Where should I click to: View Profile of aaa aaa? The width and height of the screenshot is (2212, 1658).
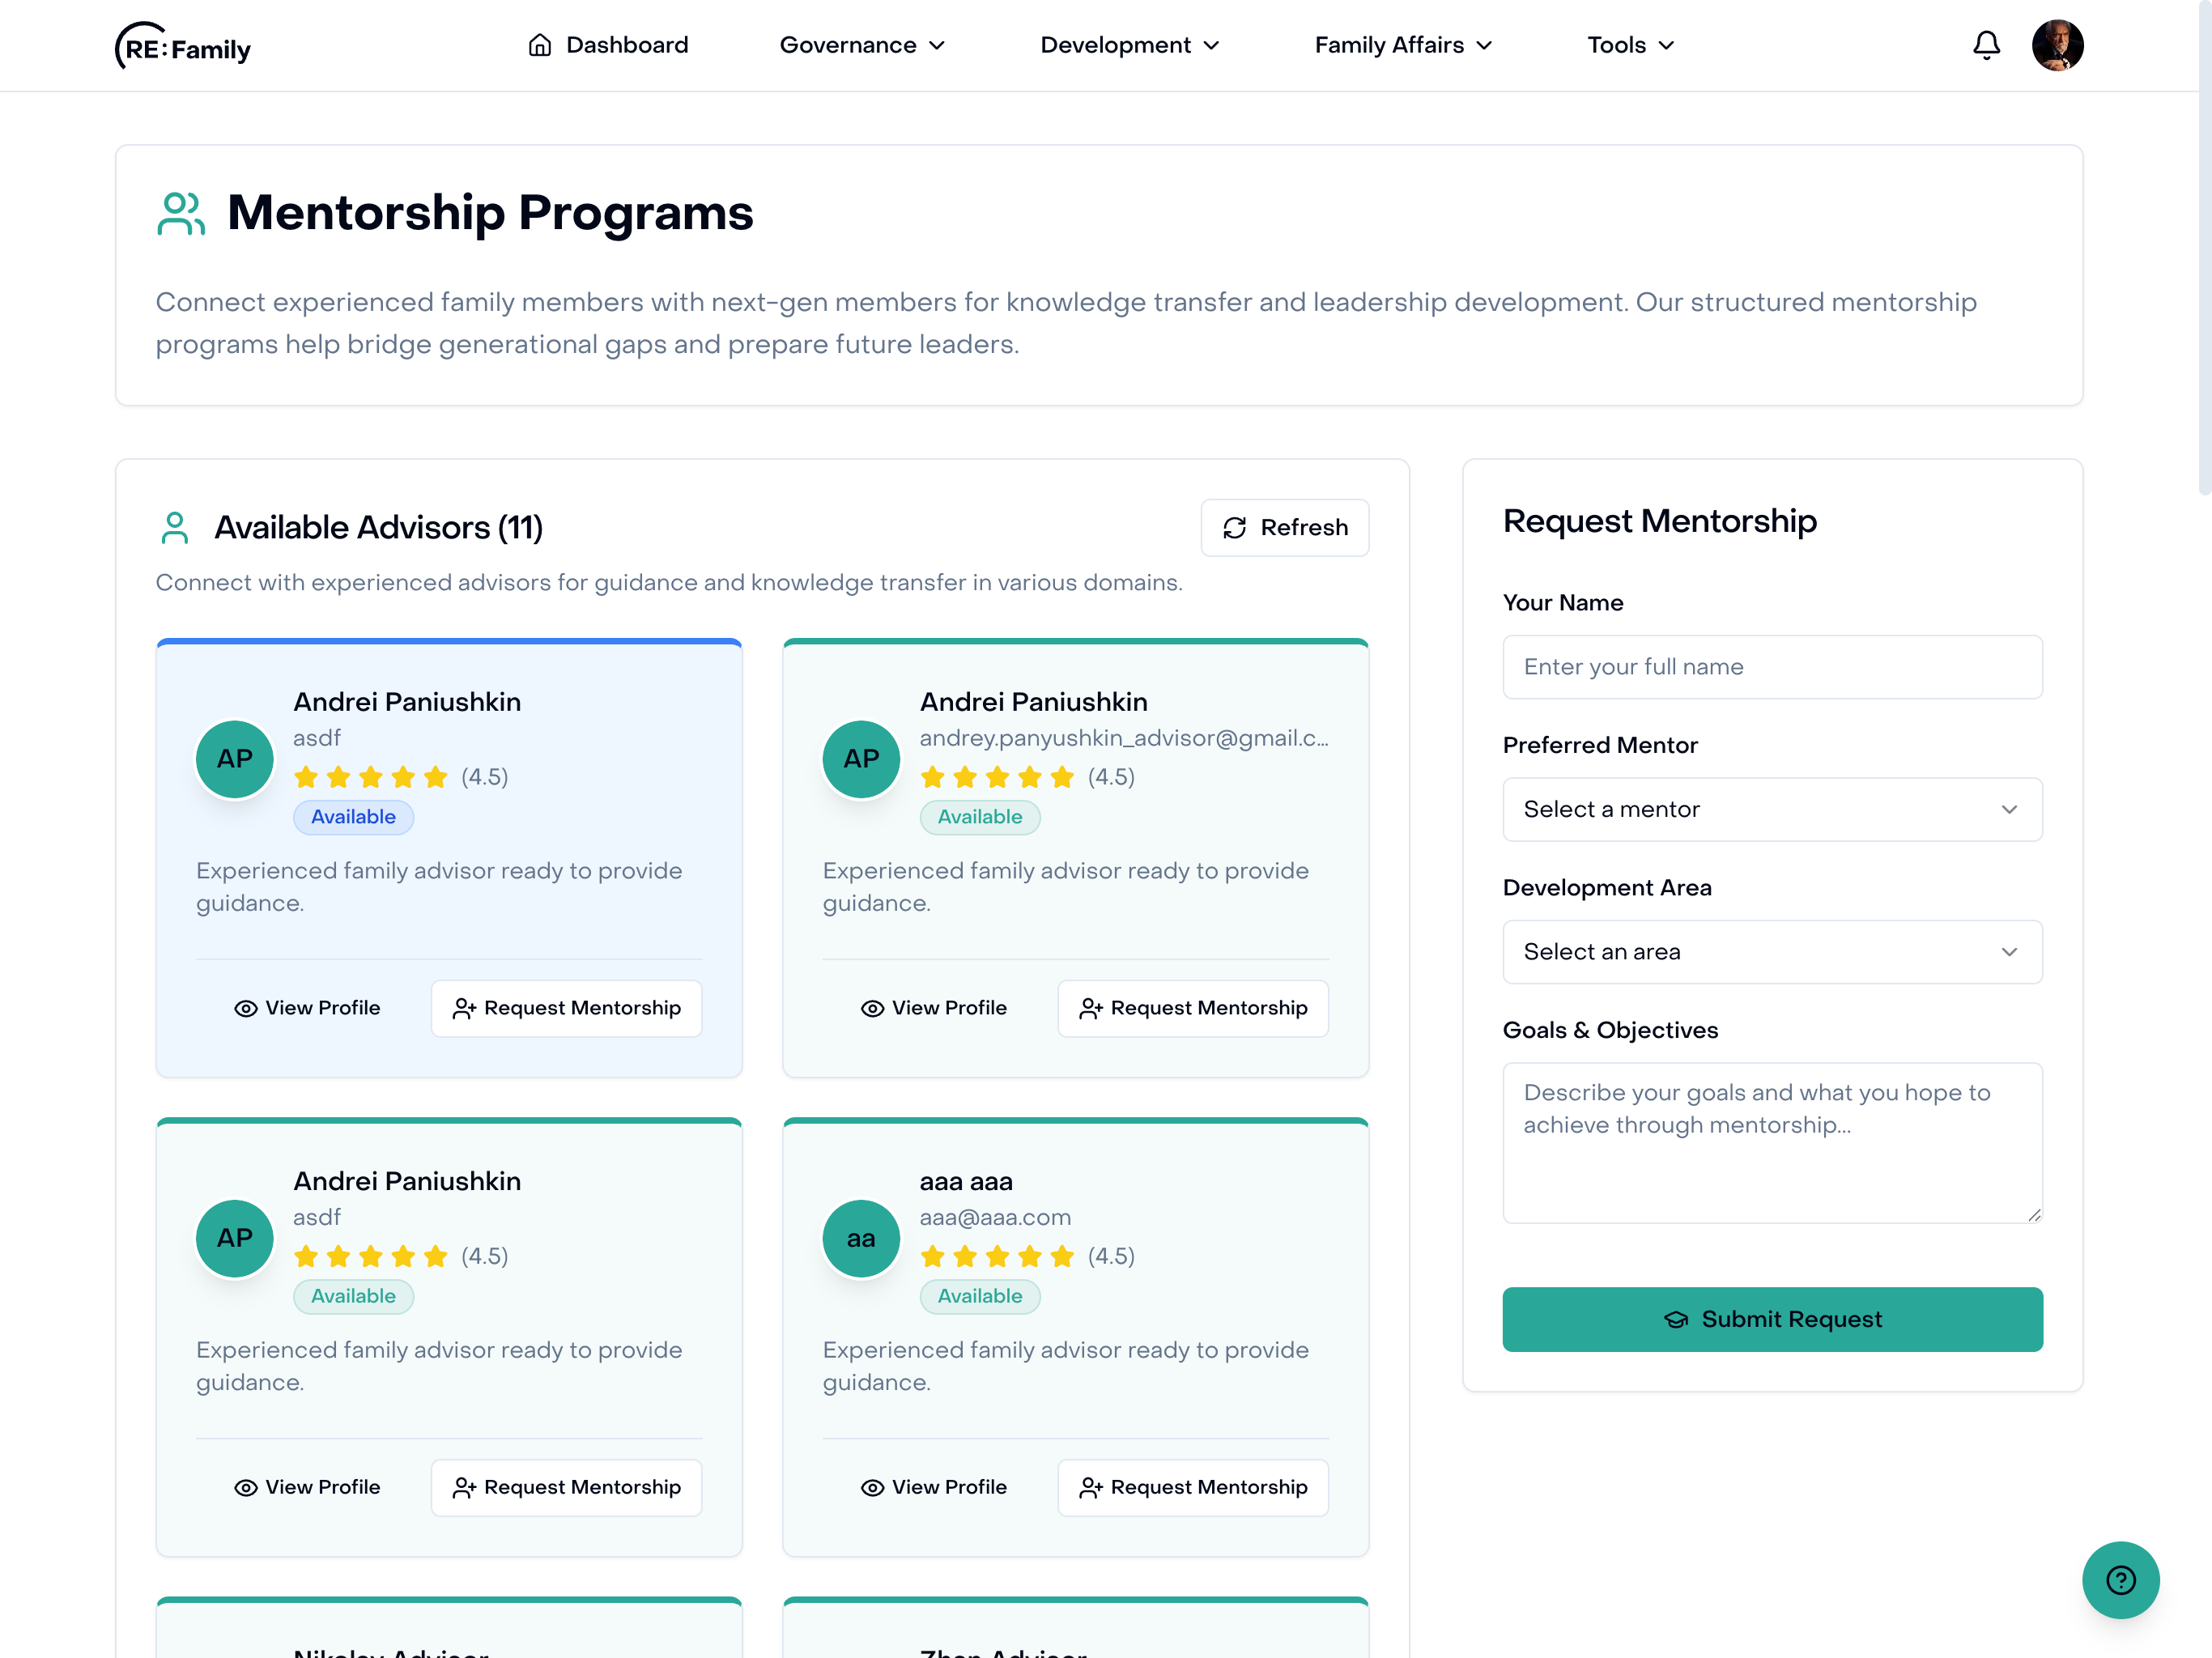point(933,1487)
